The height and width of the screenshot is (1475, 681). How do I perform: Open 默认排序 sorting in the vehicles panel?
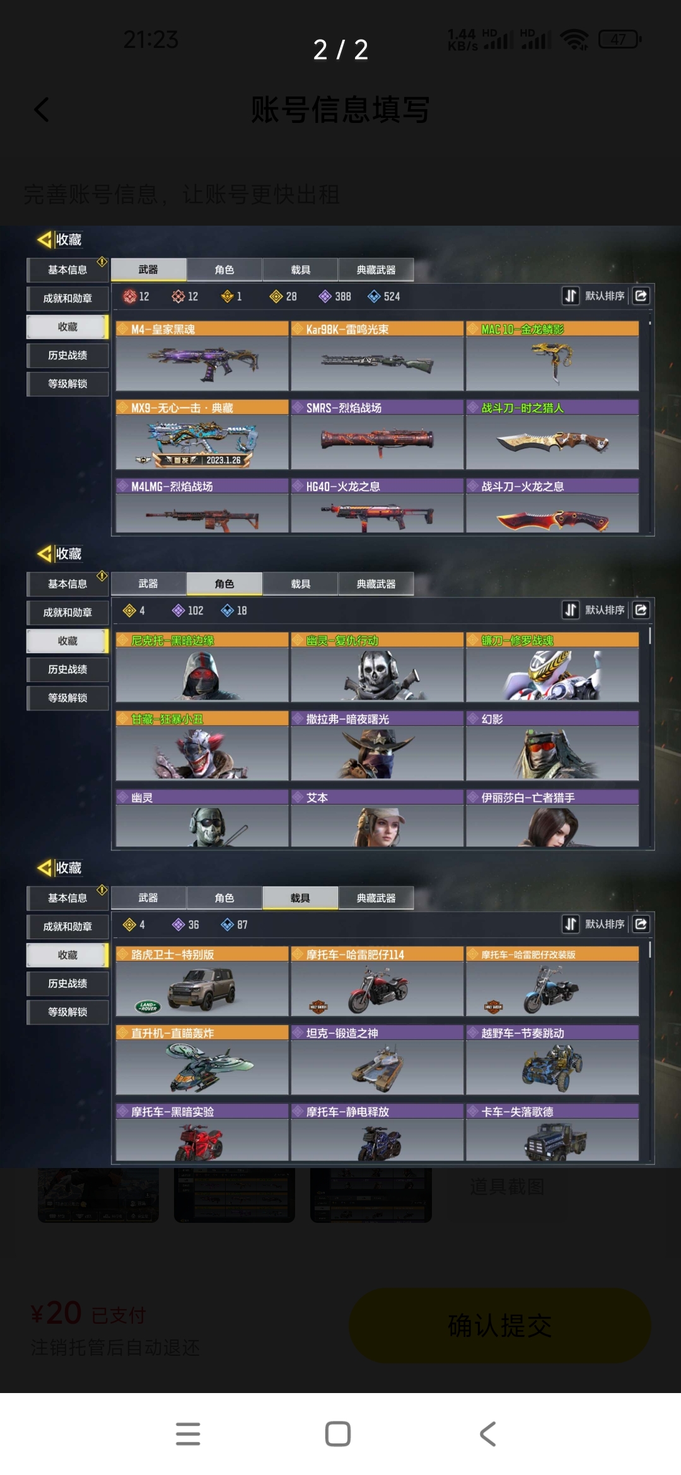(x=605, y=924)
